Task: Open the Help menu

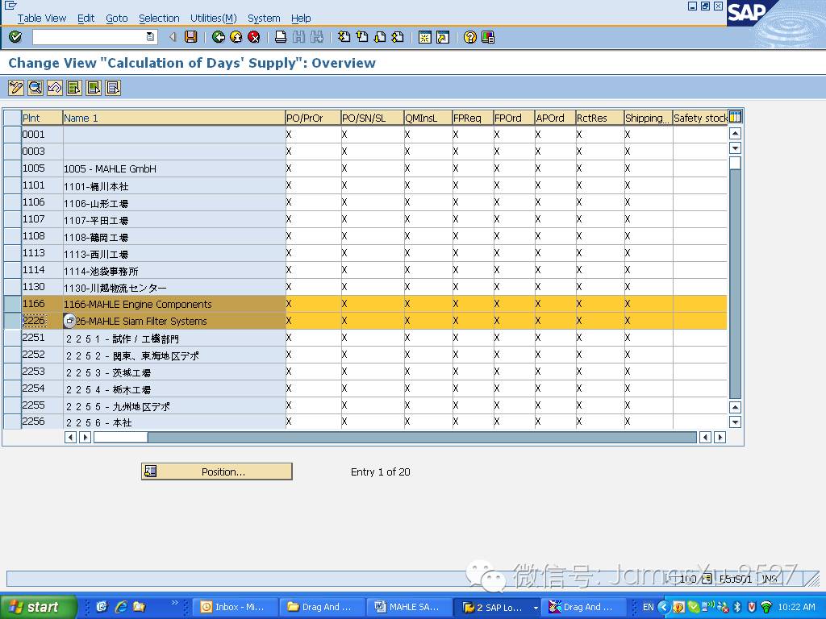Action: click(301, 19)
